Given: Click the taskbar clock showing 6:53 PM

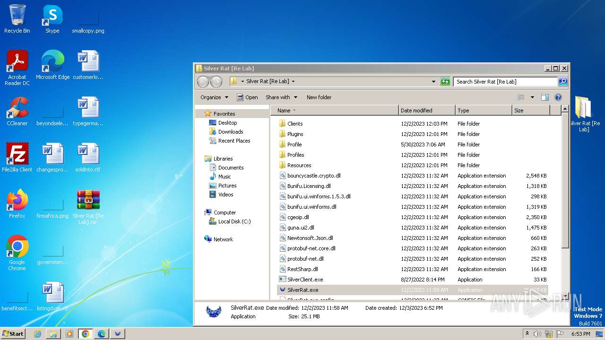Looking at the screenshot, I should coord(580,334).
